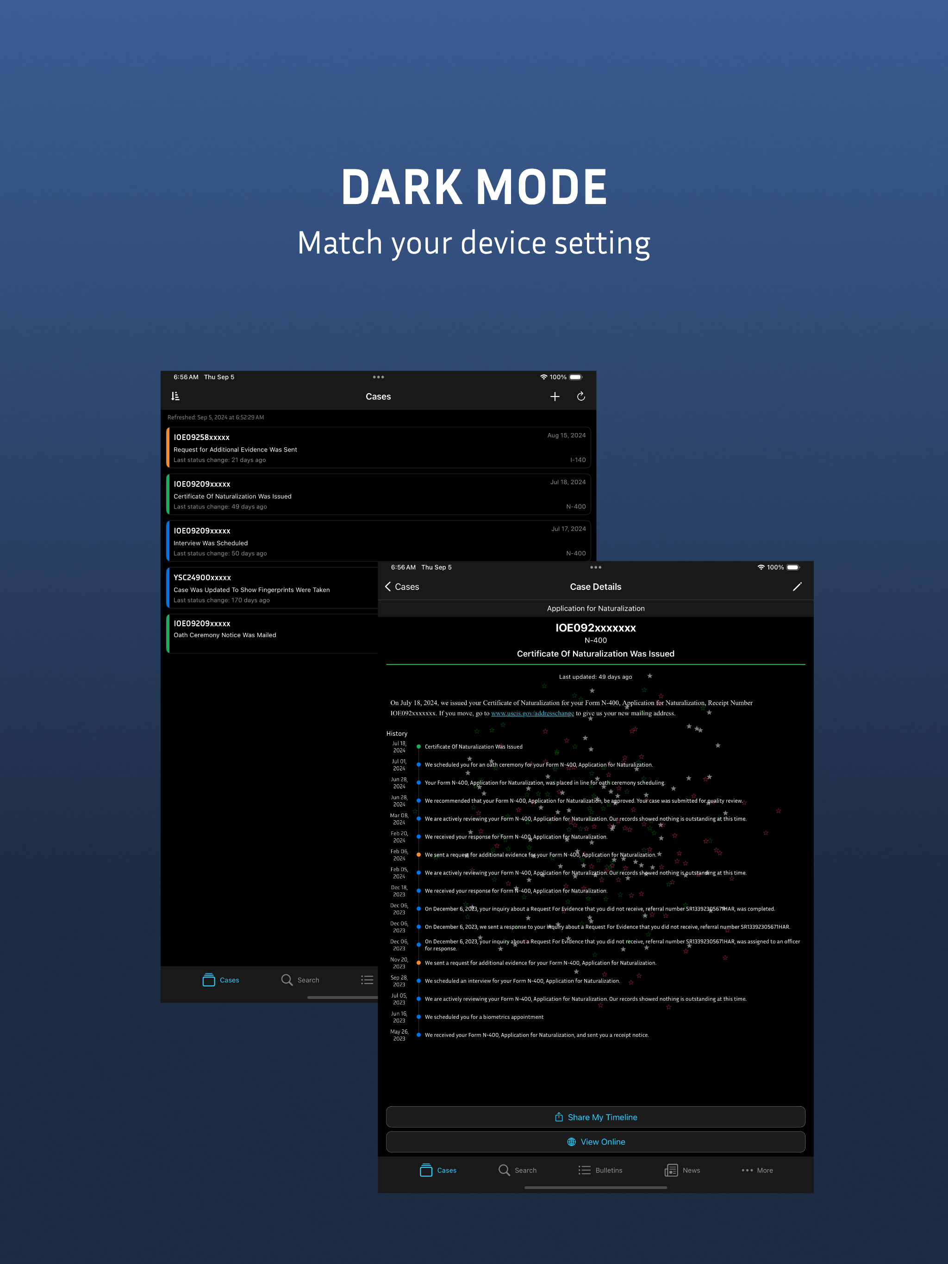Add a new case with the plus icon
The width and height of the screenshot is (948, 1264).
point(555,396)
